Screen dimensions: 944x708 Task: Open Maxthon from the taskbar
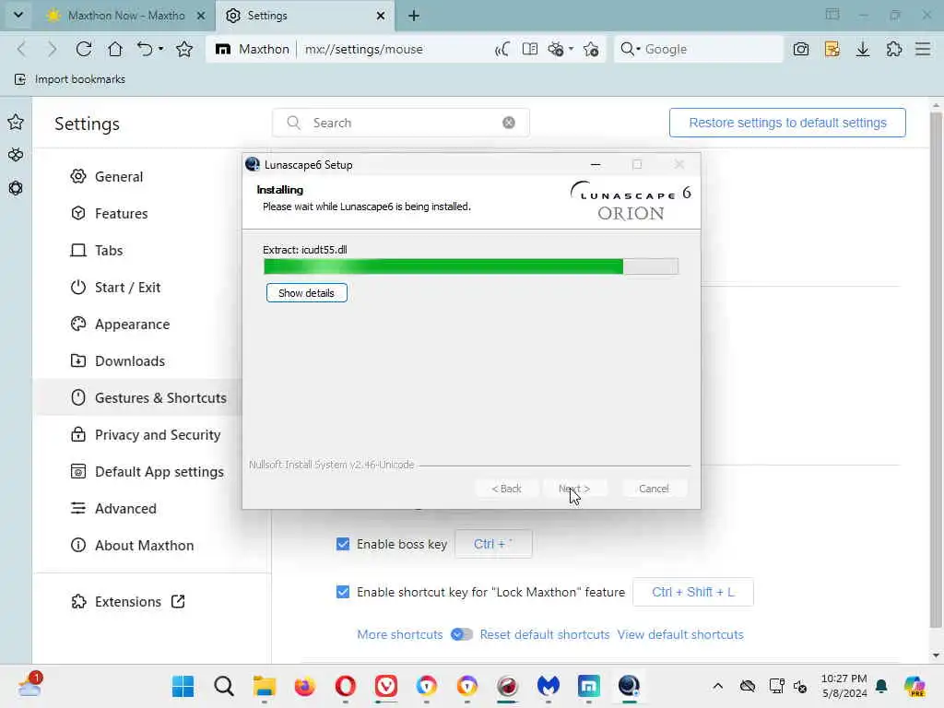coord(588,686)
